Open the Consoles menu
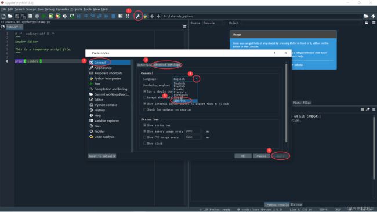 62,9
